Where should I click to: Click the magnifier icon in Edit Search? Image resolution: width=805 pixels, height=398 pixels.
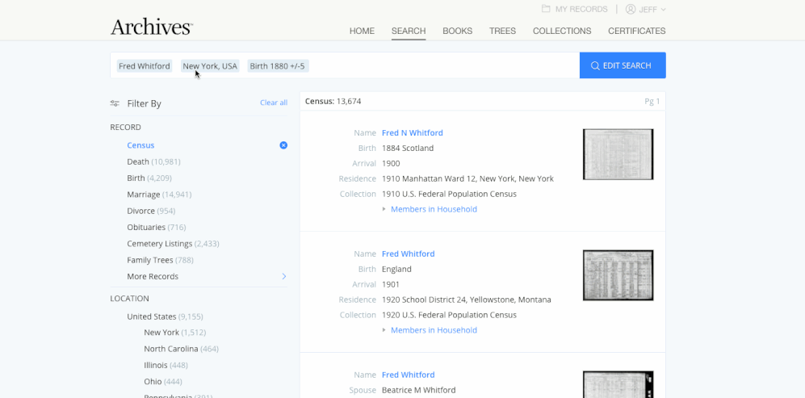pyautogui.click(x=595, y=65)
